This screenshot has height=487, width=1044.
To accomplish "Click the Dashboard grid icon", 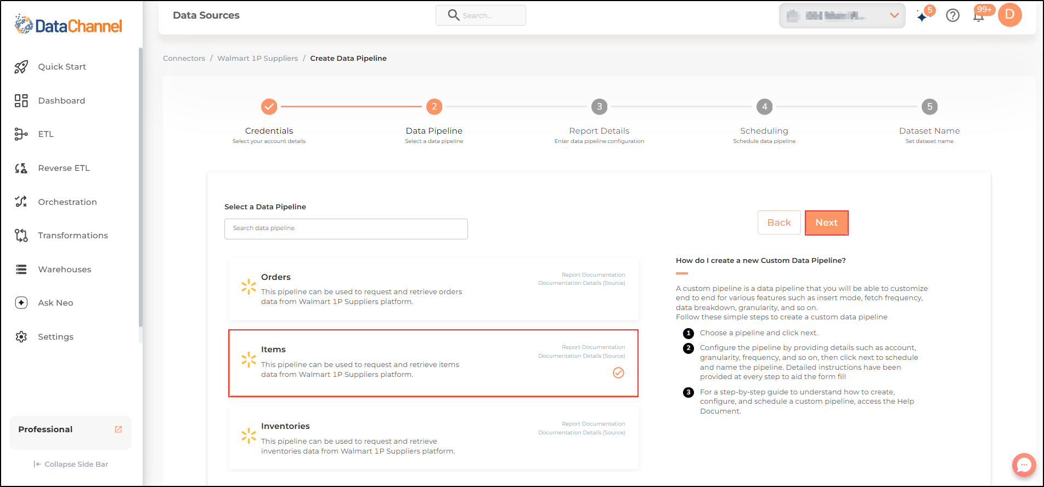I will [21, 101].
